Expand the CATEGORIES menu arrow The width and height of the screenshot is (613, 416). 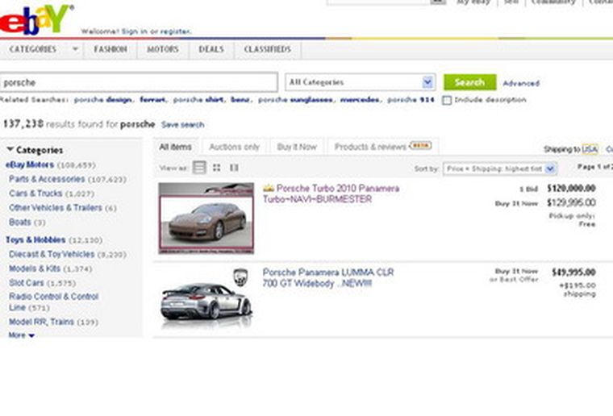pos(75,49)
